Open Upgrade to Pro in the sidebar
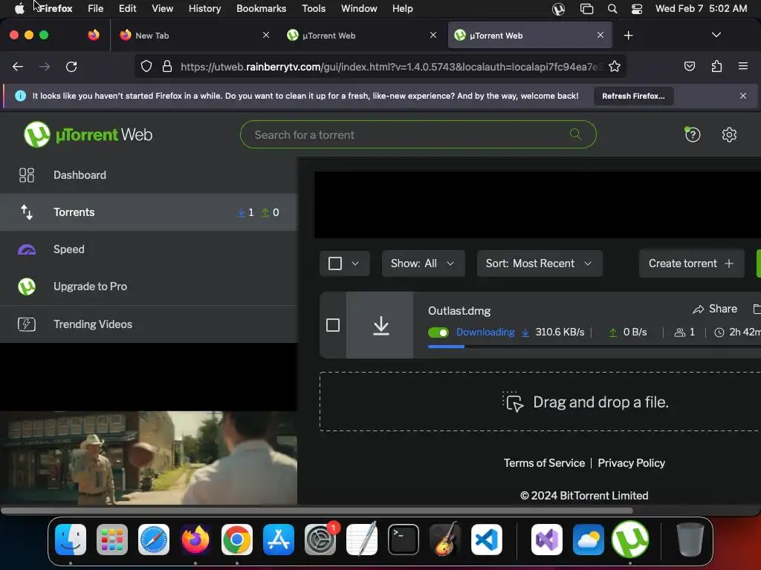The height and width of the screenshot is (570, 761). (148, 286)
